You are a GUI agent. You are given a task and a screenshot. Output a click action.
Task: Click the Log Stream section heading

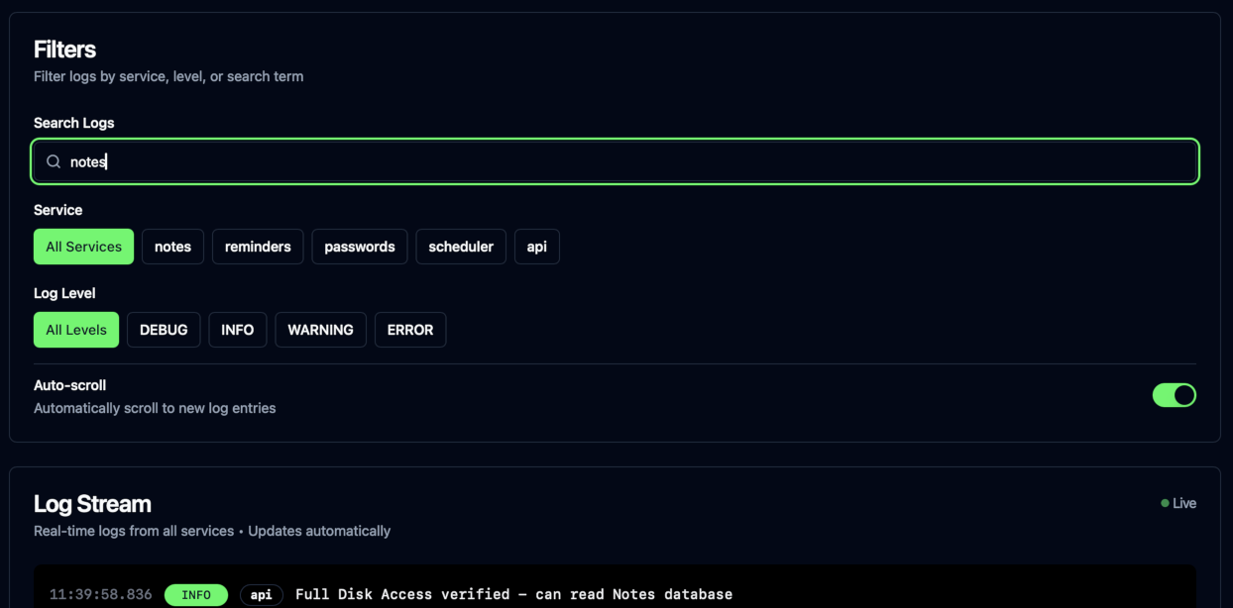[92, 503]
